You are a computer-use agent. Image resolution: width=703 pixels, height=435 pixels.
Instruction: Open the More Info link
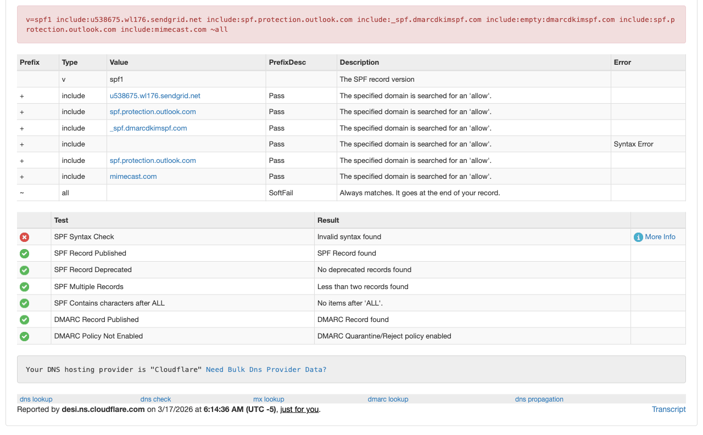coord(660,237)
